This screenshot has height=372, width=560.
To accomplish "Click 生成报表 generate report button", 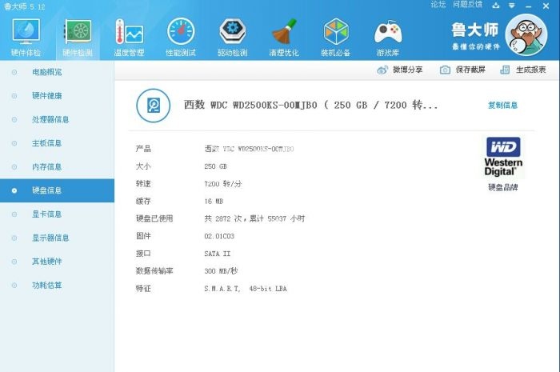I will pyautogui.click(x=523, y=70).
